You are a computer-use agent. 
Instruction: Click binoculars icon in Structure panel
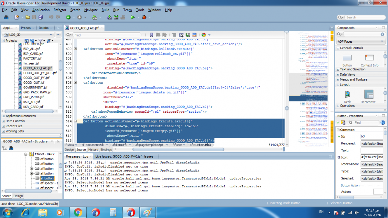pos(11,148)
